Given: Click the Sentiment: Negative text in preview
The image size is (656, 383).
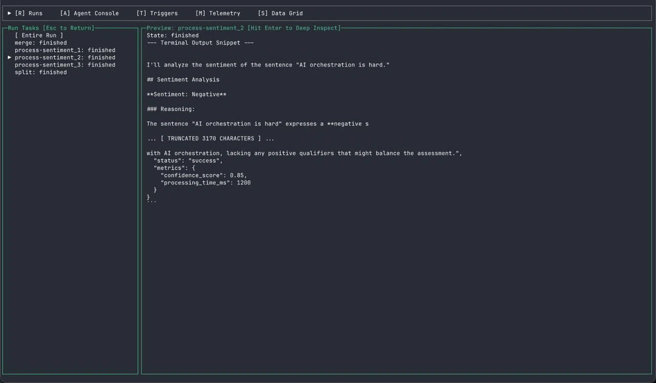Looking at the screenshot, I should pyautogui.click(x=187, y=94).
